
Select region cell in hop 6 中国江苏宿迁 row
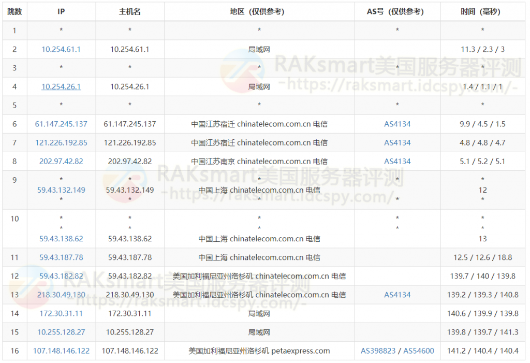point(259,124)
